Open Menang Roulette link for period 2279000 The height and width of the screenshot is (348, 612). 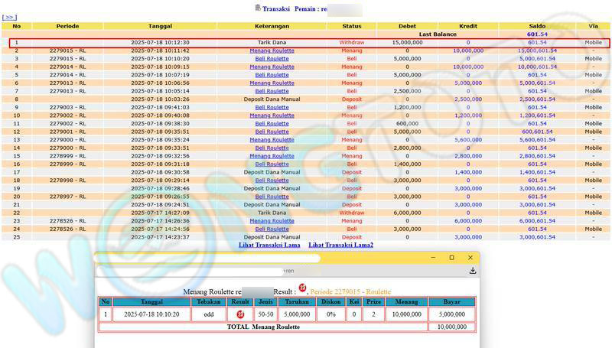[272, 140]
